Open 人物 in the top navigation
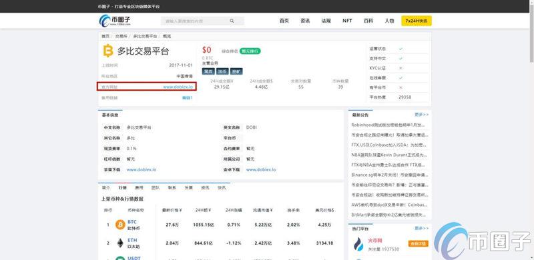Viewport: 534px width, 260px height. click(389, 21)
